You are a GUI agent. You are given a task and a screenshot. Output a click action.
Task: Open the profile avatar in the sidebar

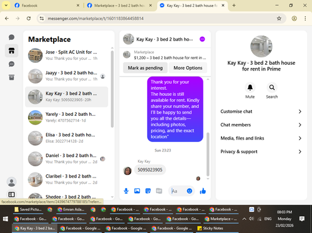(11, 182)
